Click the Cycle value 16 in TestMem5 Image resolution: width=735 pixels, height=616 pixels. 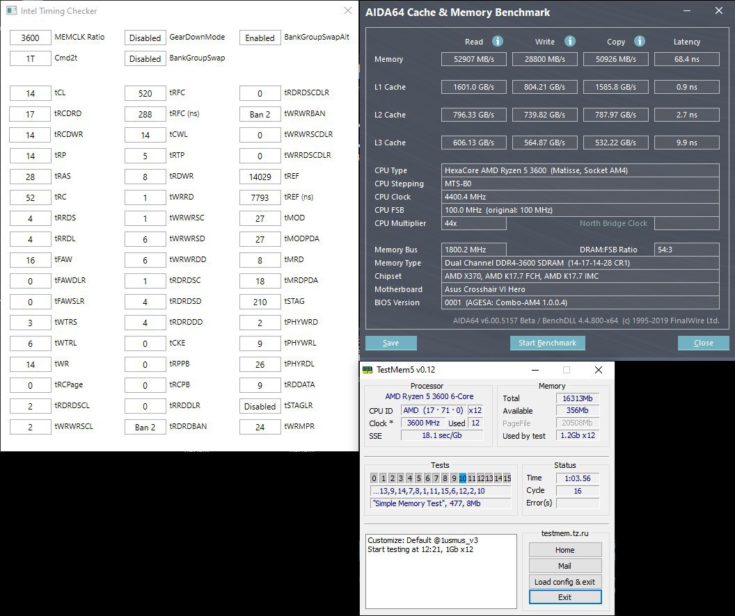(x=578, y=491)
